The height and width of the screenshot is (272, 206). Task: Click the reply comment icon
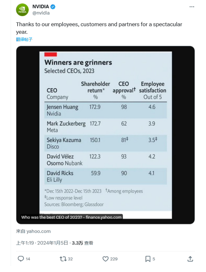coord(21,259)
